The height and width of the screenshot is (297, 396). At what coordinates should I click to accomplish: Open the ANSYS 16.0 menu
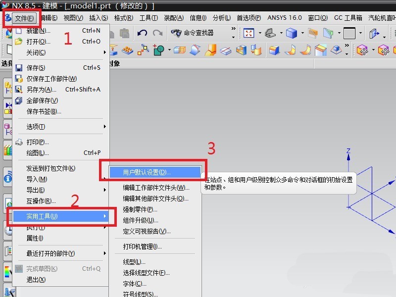point(285,17)
